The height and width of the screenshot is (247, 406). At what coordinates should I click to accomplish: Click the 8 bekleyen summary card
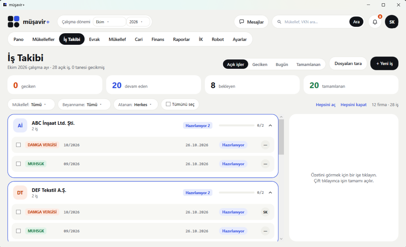coord(252,85)
